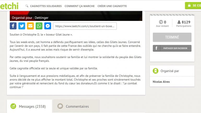201x113 pixels.
Task: Click the Commentaires bubble icon
Action: 60,106
